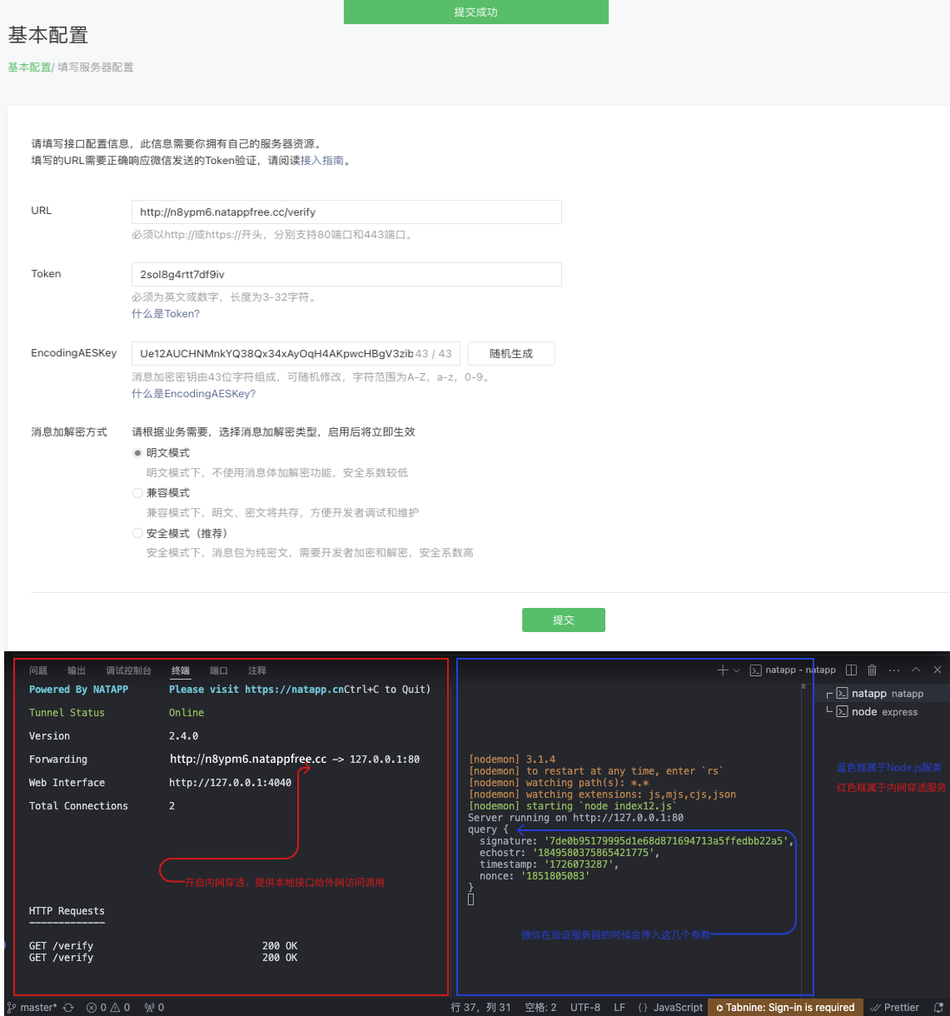The width and height of the screenshot is (950, 1016).
Task: Click the 随机生成 button
Action: click(x=511, y=354)
